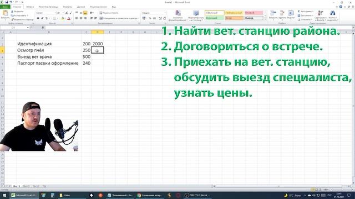Click the Insert Function fx button
The width and height of the screenshot is (355, 199).
pyautogui.click(x=43, y=28)
